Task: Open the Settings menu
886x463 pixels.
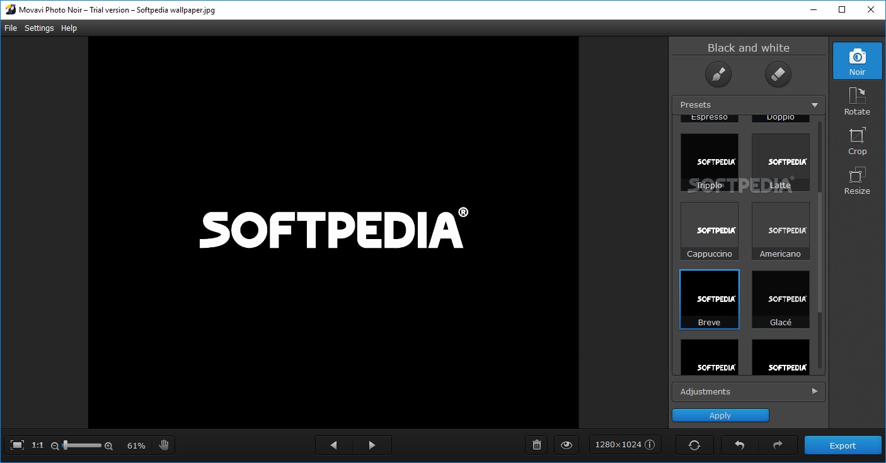Action: (x=39, y=28)
